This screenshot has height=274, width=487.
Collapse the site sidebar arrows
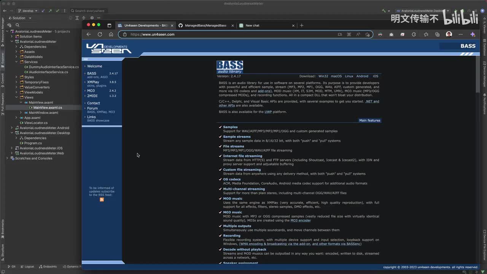point(86,59)
